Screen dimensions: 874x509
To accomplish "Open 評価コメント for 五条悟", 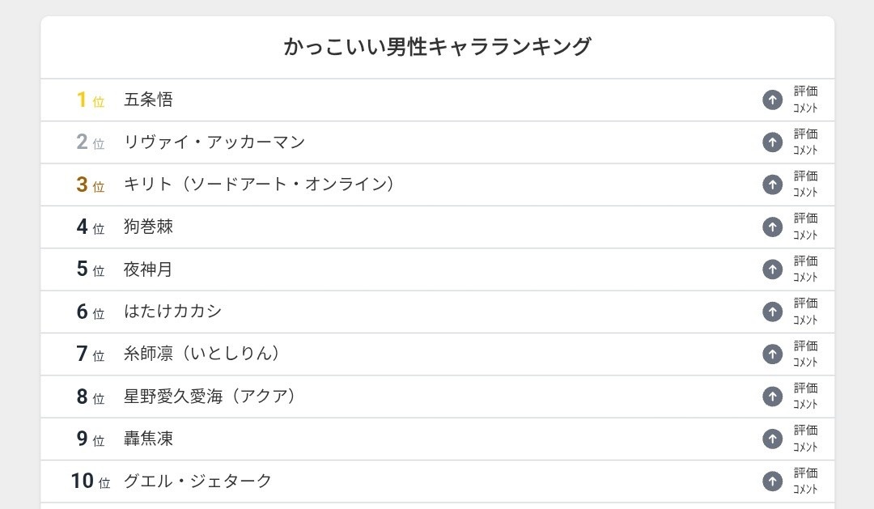I will tap(805, 100).
